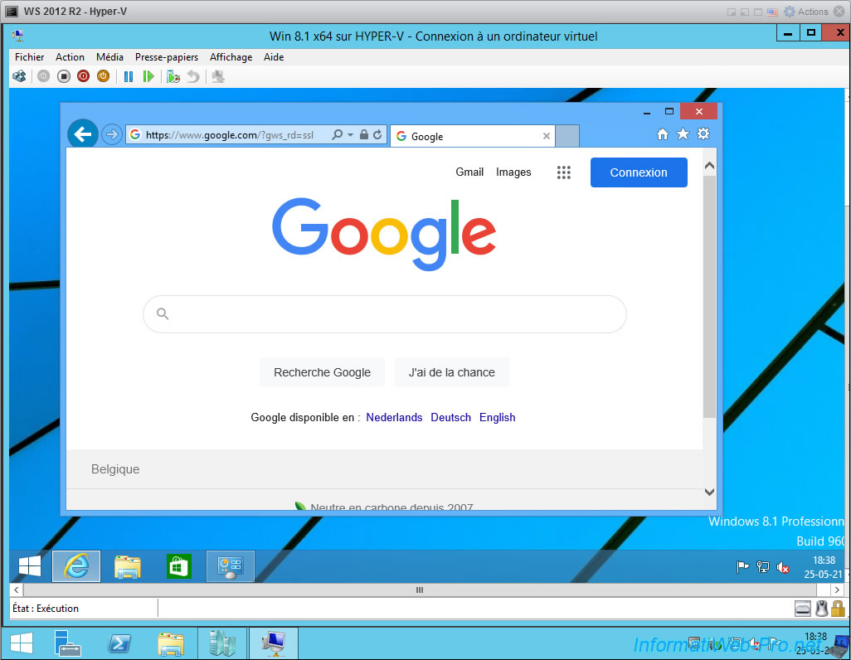The height and width of the screenshot is (660, 851).
Task: Open the Aide menu
Action: pyautogui.click(x=274, y=57)
